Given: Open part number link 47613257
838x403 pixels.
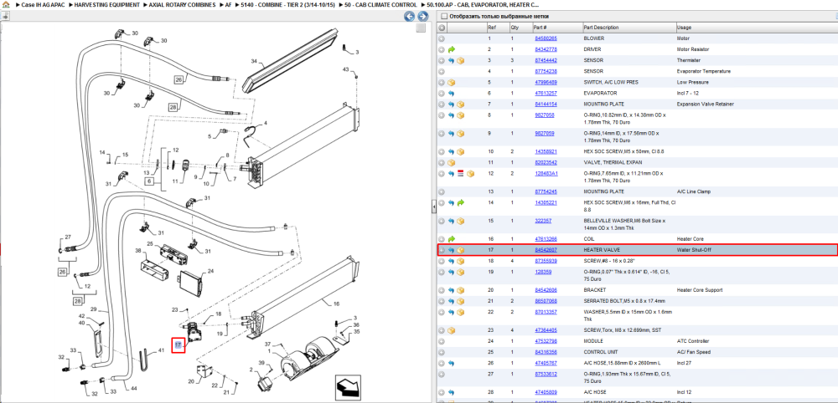Looking at the screenshot, I should 546,94.
